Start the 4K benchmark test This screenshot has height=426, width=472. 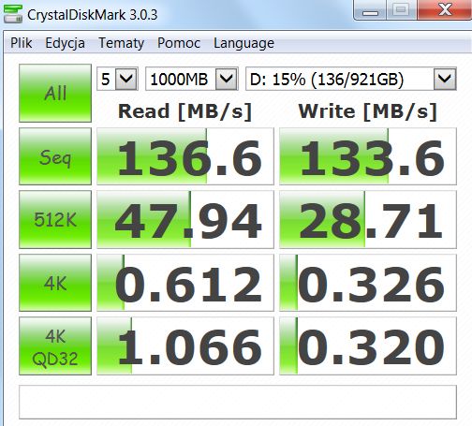coord(55,283)
